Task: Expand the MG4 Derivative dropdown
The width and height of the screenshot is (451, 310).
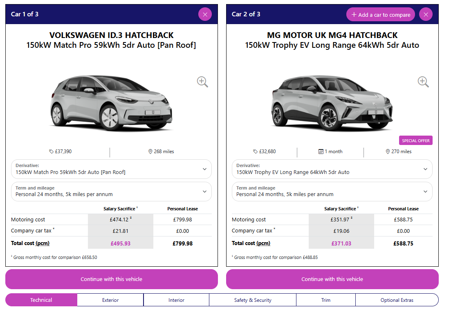Action: click(332, 169)
